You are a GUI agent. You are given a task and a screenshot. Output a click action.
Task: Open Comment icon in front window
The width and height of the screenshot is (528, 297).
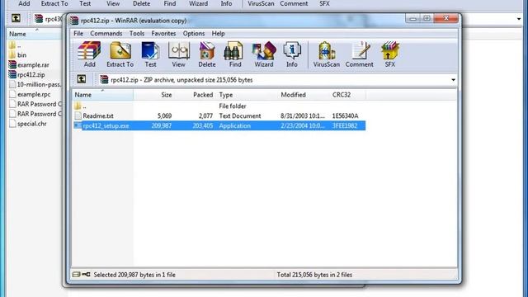pyautogui.click(x=360, y=54)
